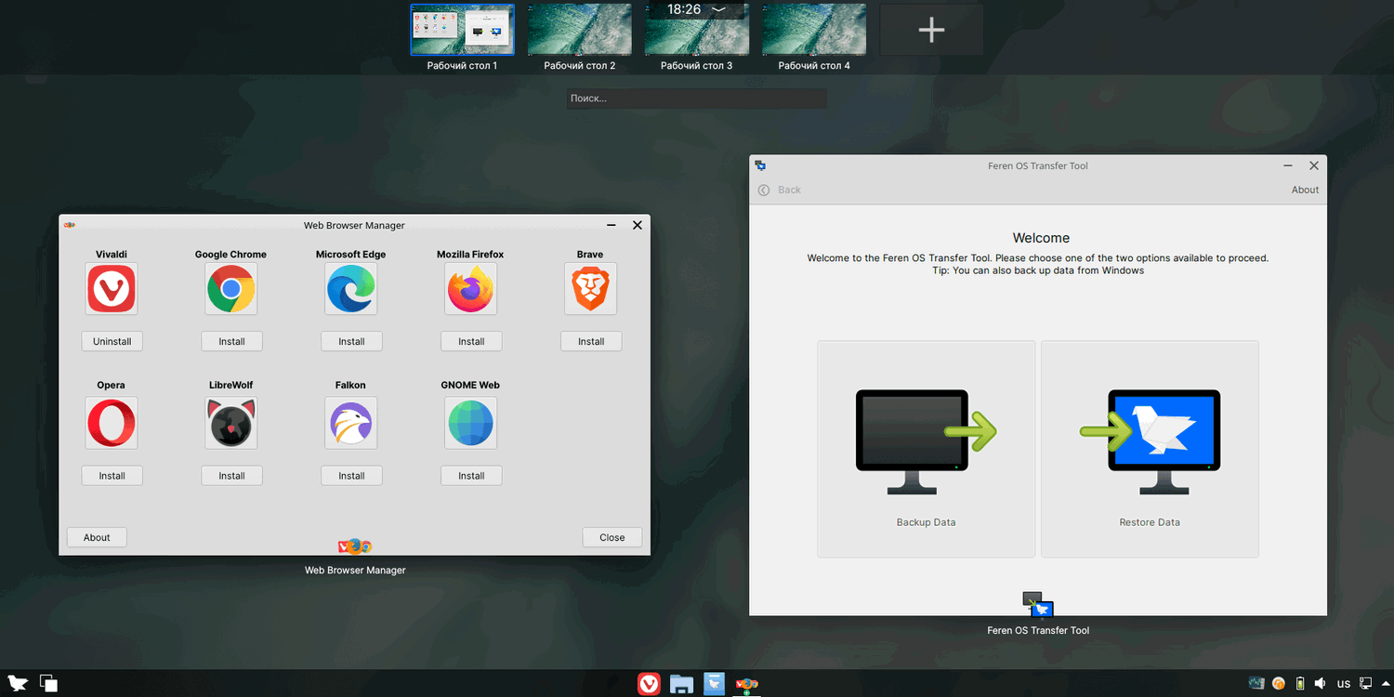This screenshot has width=1394, height=697.
Task: Expand hidden tray icons with the up arrow
Action: (1384, 684)
